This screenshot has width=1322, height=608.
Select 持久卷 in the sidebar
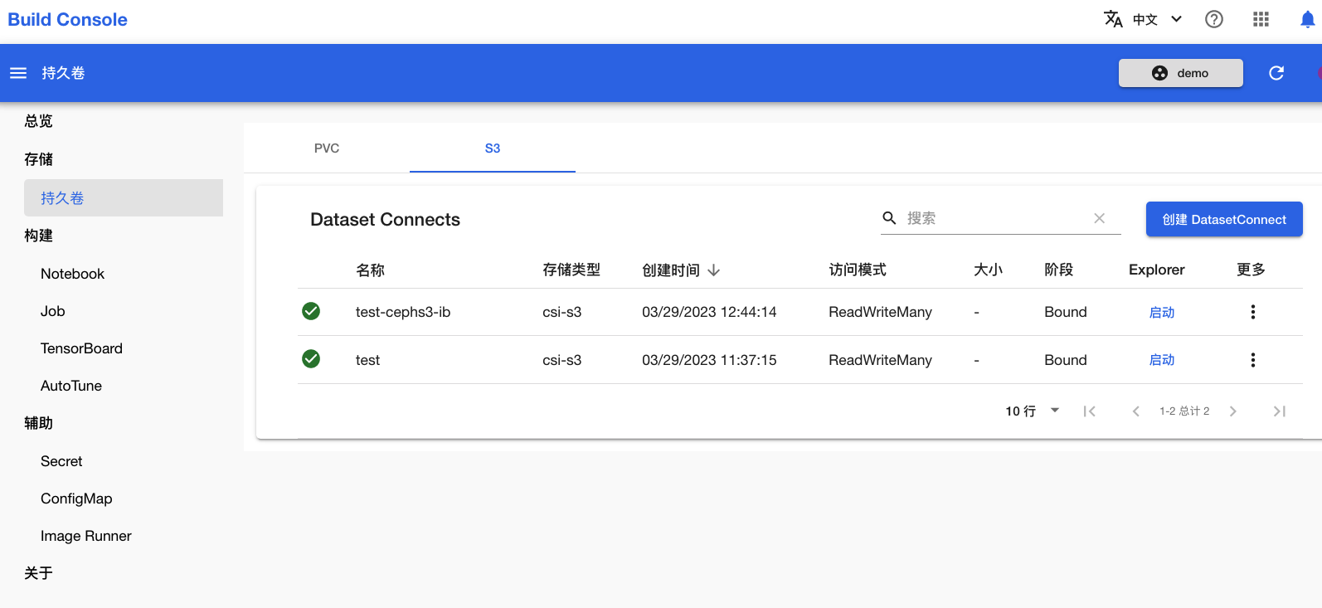tap(124, 198)
